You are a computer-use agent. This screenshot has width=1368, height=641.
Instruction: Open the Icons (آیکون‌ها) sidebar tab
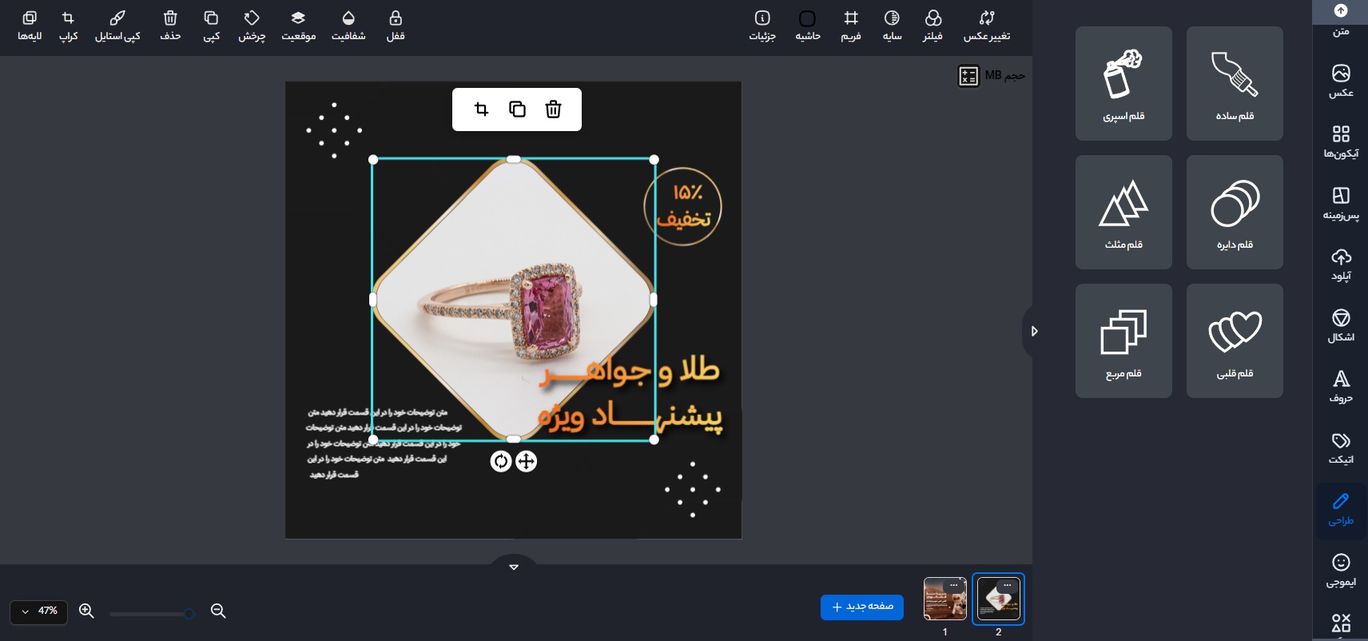click(x=1341, y=142)
